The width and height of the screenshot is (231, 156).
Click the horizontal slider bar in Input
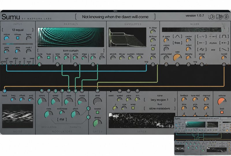(x=18, y=44)
